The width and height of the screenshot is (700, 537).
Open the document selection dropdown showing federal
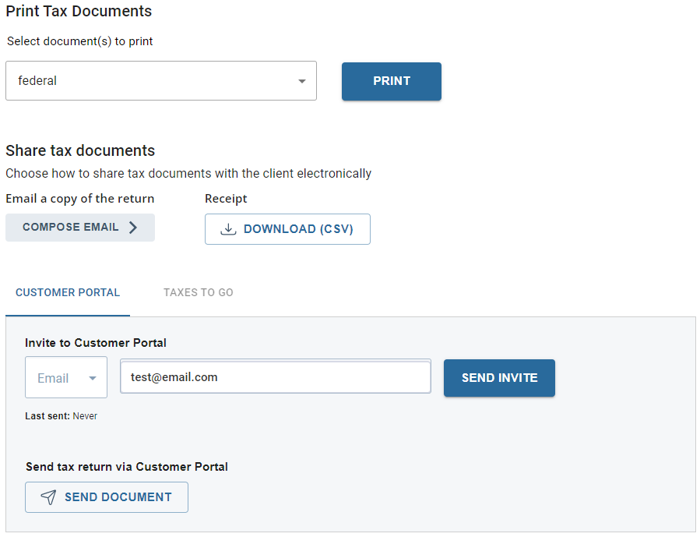161,81
